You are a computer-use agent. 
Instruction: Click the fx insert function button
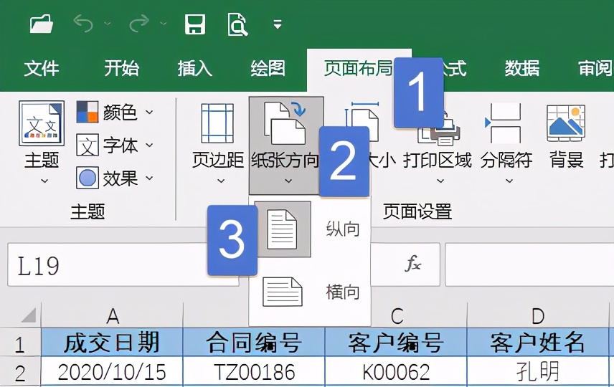click(412, 264)
